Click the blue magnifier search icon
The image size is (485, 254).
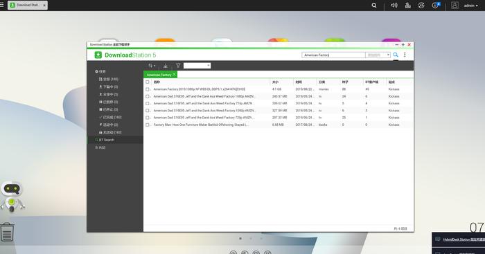pos(396,55)
